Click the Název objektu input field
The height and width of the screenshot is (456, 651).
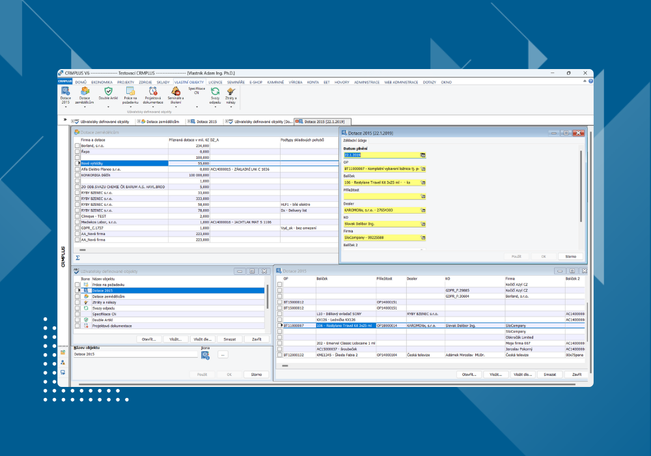coord(135,354)
